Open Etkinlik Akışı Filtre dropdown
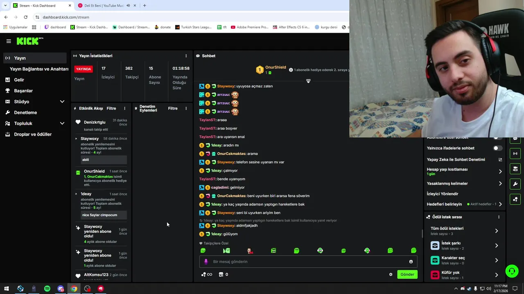 click(111, 109)
